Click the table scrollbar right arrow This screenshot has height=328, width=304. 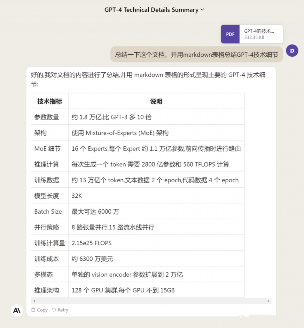click(x=268, y=301)
